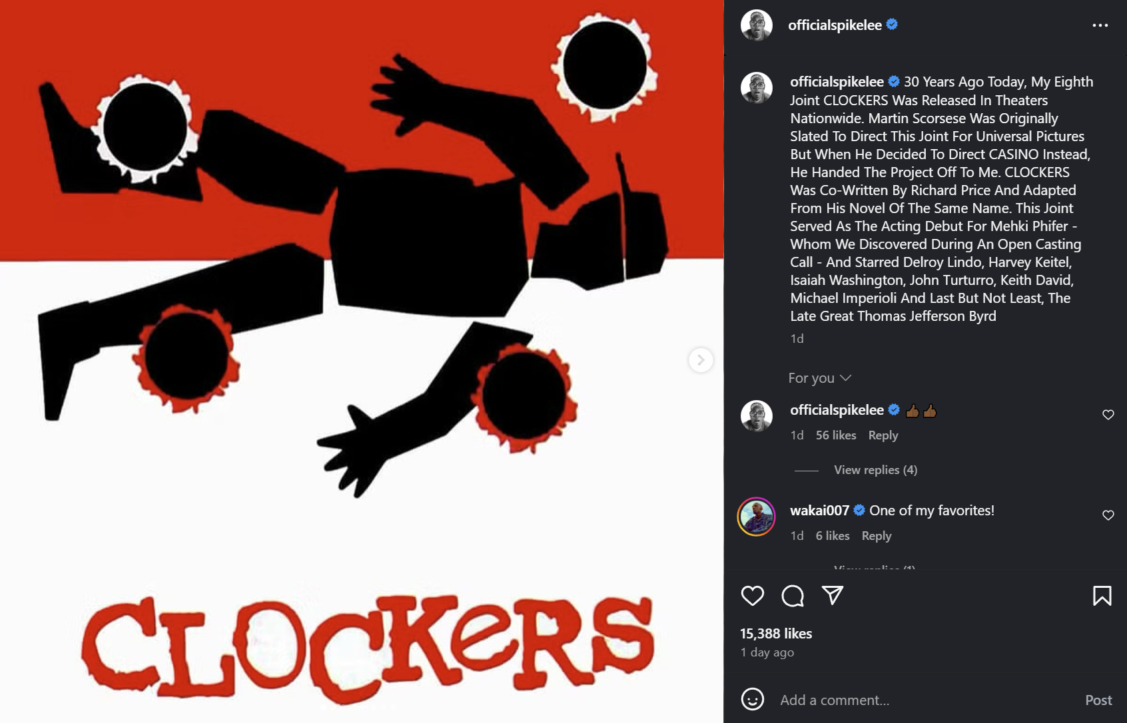Click Reply under wakai007's comment
1127x723 pixels.
click(x=876, y=536)
